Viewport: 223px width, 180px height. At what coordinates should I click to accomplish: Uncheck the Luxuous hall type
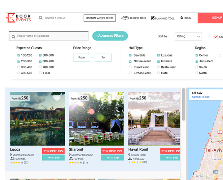point(158,55)
